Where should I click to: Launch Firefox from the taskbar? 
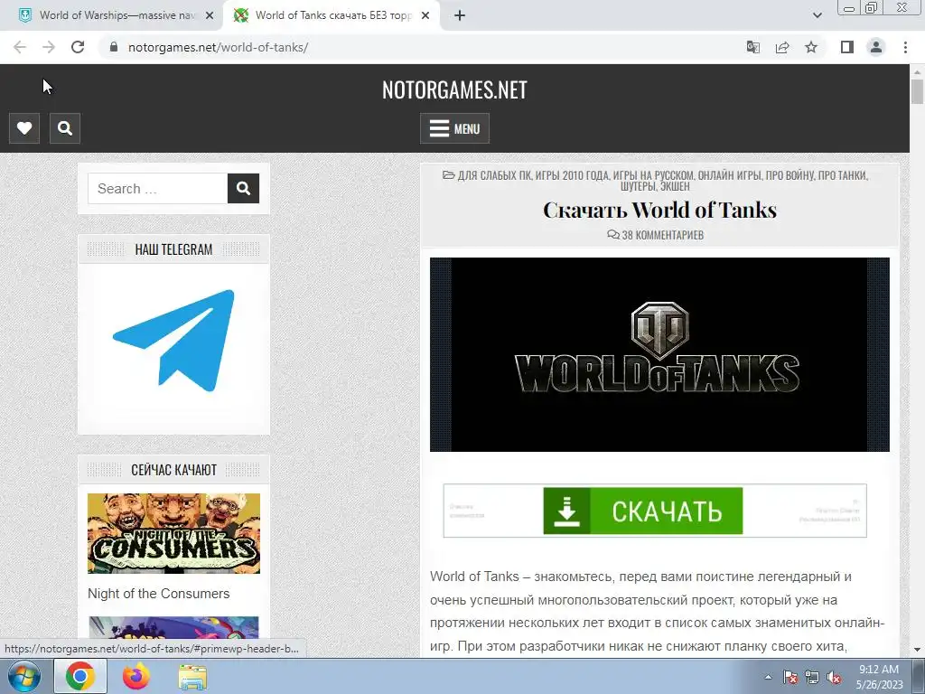[136, 676]
